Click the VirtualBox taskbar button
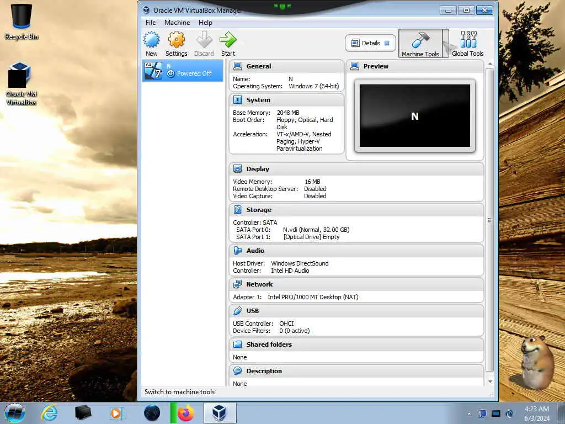Screen dimensions: 565x424 220,413
